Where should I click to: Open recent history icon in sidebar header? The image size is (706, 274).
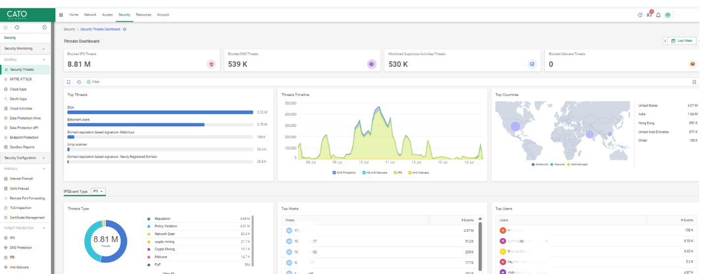[x=17, y=28]
